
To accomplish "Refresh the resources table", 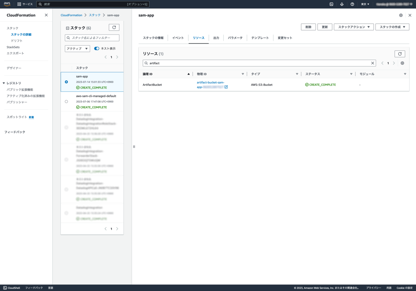I will click(400, 54).
